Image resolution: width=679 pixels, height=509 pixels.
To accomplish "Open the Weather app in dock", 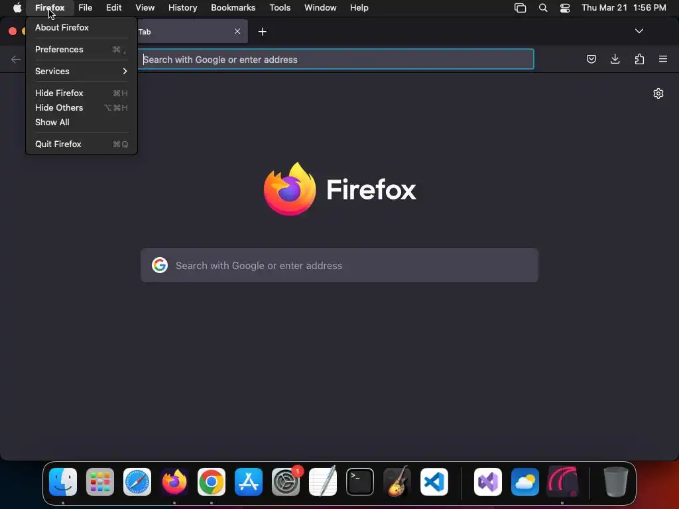I will pyautogui.click(x=525, y=482).
